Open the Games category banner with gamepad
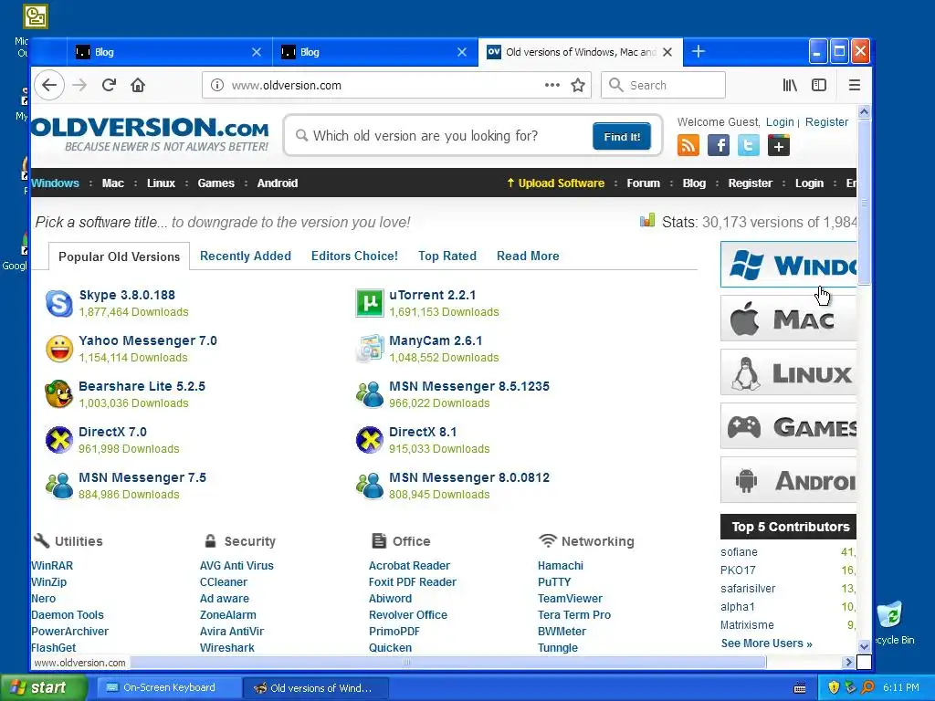 pos(788,426)
